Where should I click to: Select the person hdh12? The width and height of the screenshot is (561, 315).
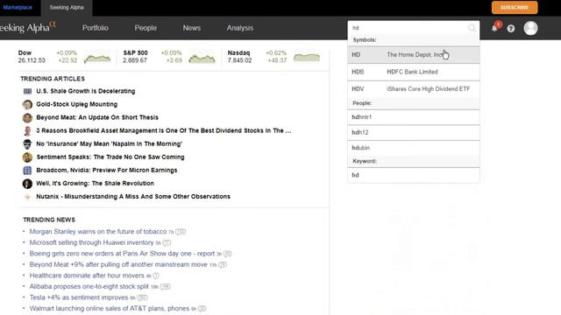click(414, 132)
